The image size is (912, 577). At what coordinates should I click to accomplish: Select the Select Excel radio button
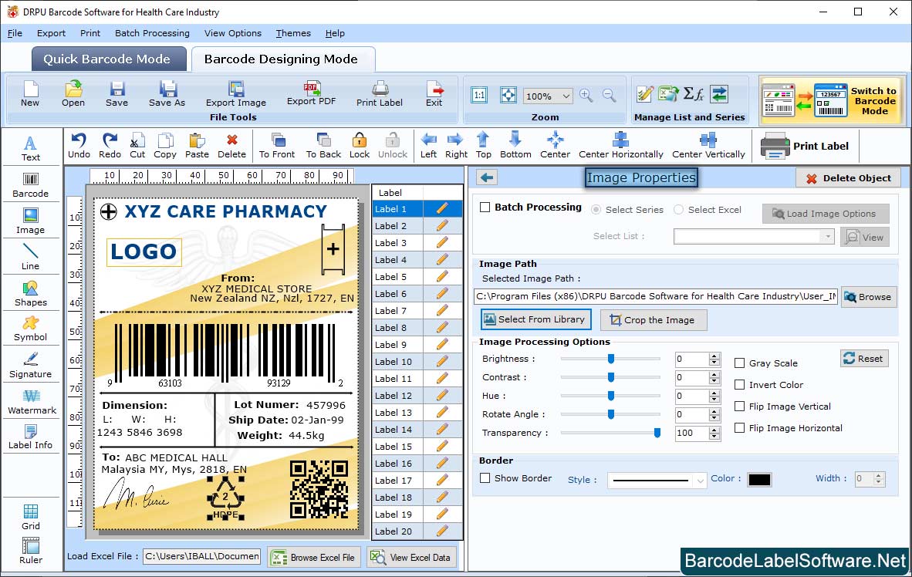(679, 209)
